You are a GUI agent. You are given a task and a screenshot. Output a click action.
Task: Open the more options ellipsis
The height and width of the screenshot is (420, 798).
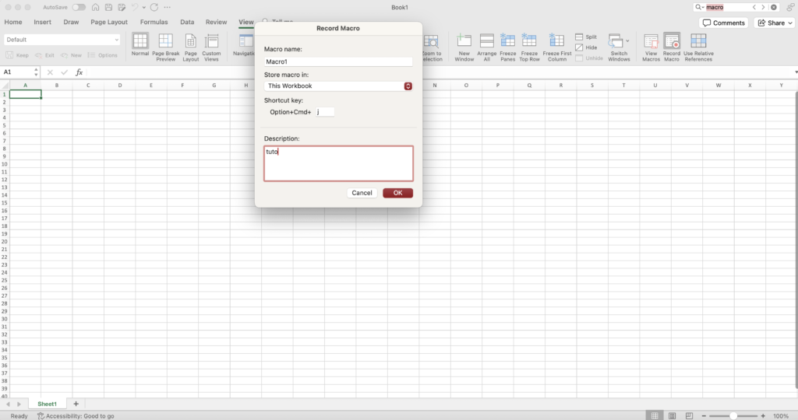click(168, 7)
